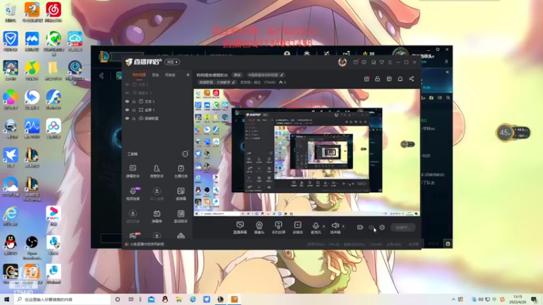The height and width of the screenshot is (305, 543).
Task: Click the back arrow in League client
Action: click(101, 76)
